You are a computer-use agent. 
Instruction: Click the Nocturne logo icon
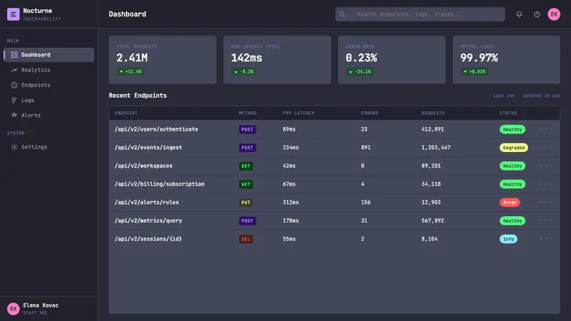click(13, 14)
